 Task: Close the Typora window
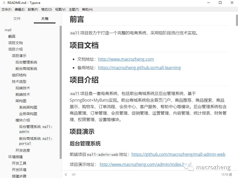pos(232,3)
